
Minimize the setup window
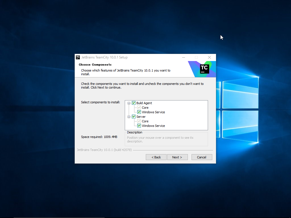pyautogui.click(x=184, y=57)
